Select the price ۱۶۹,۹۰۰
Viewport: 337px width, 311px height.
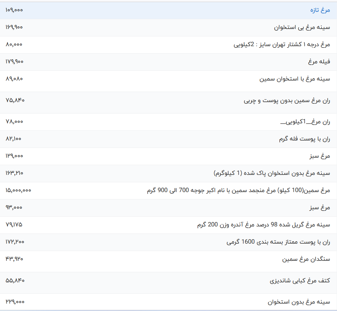tap(14, 27)
